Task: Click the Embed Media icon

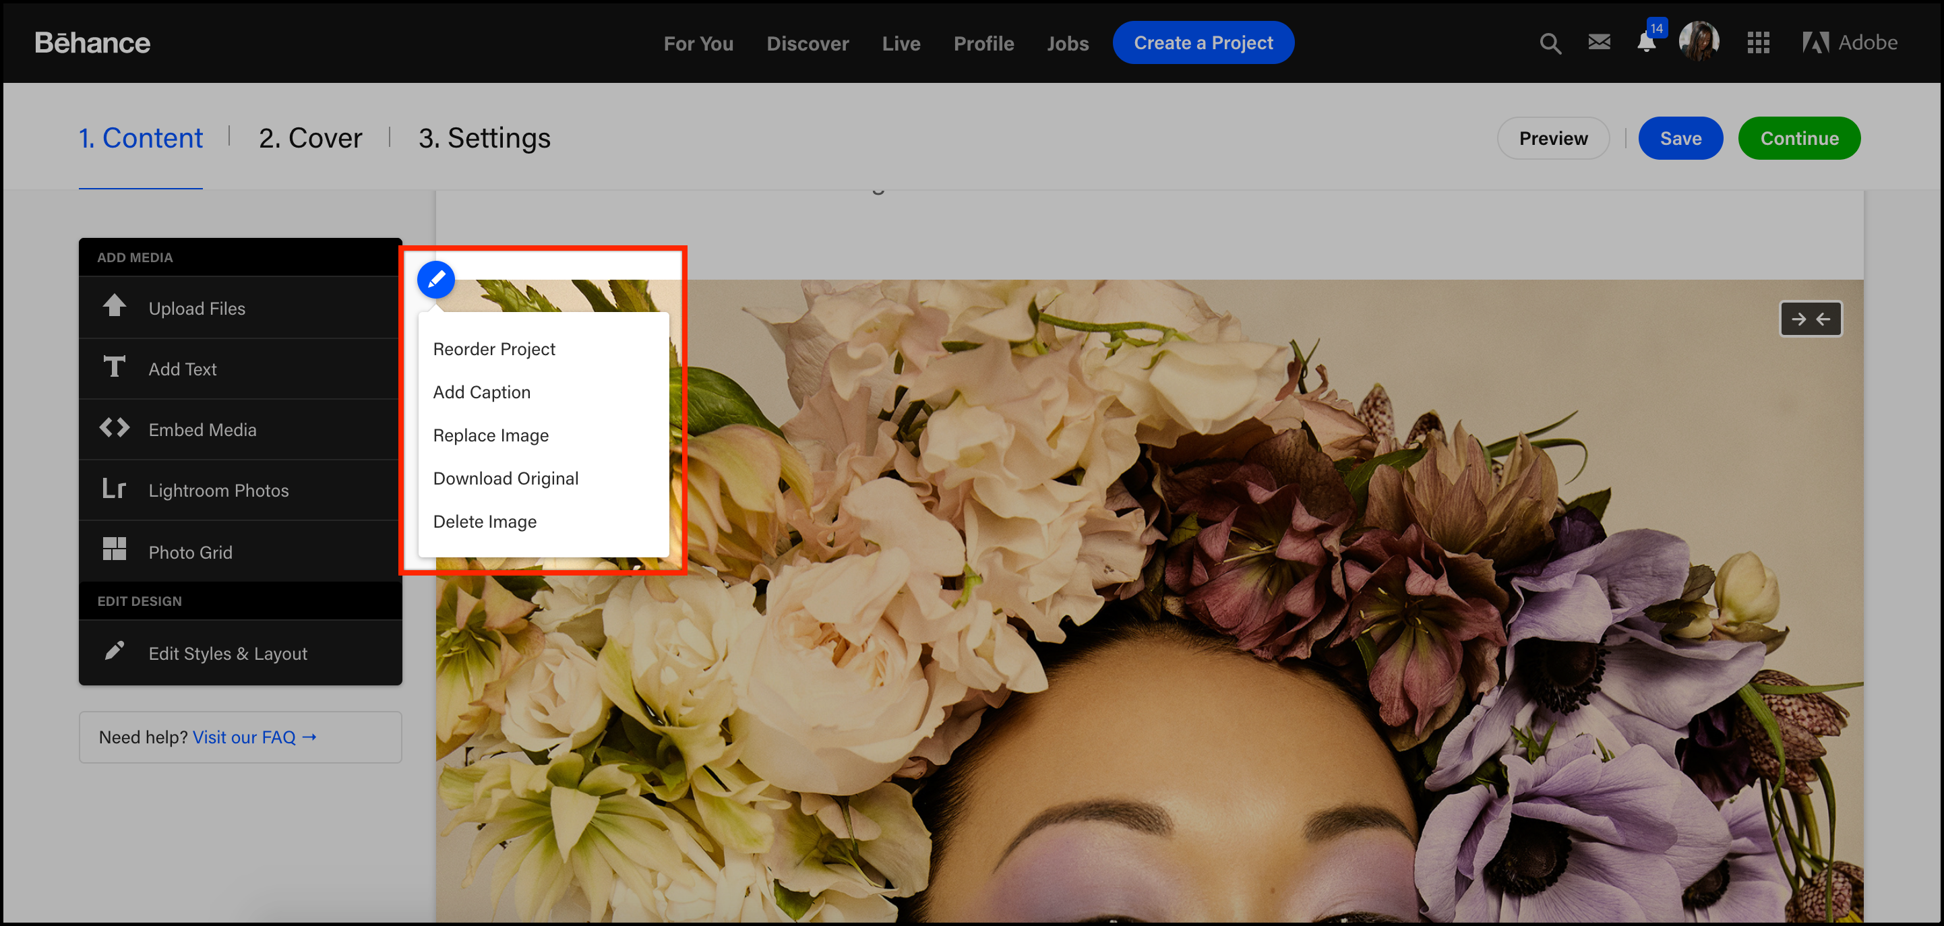Action: point(113,428)
